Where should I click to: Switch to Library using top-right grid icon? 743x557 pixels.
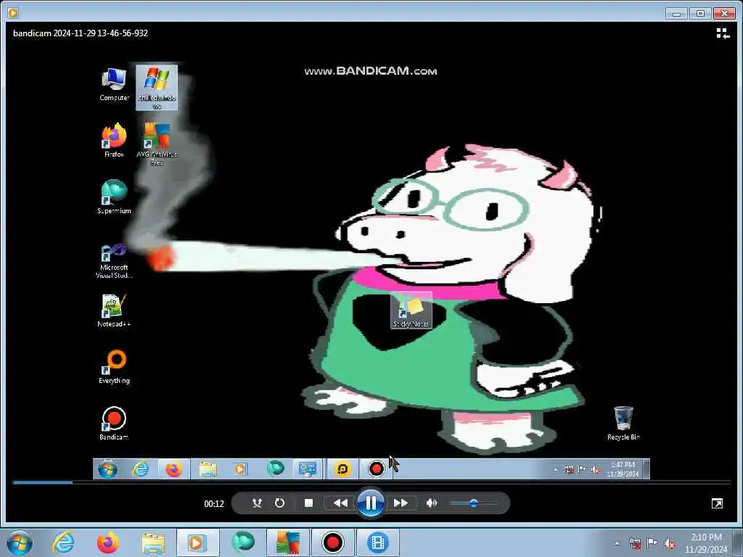click(723, 33)
